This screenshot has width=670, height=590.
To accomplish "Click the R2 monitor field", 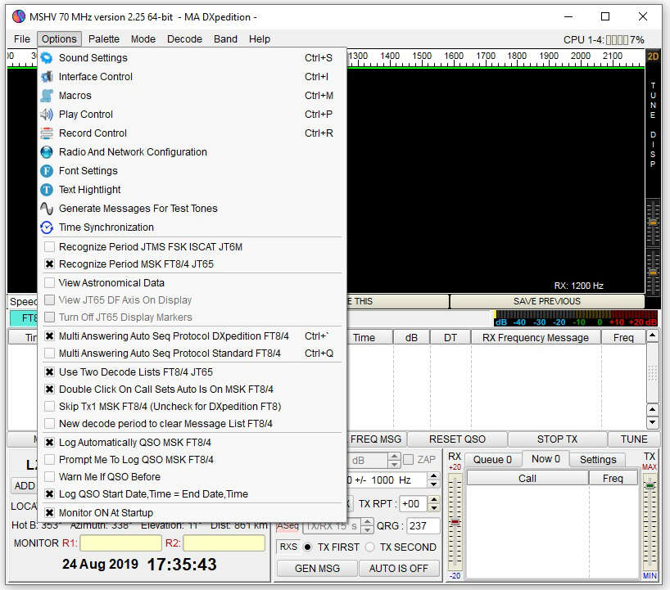I will [224, 543].
